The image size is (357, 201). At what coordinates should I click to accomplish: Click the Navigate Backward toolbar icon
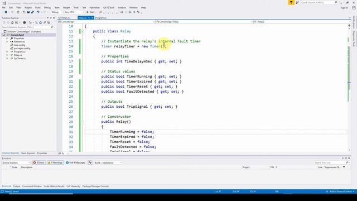pyautogui.click(x=6, y=12)
